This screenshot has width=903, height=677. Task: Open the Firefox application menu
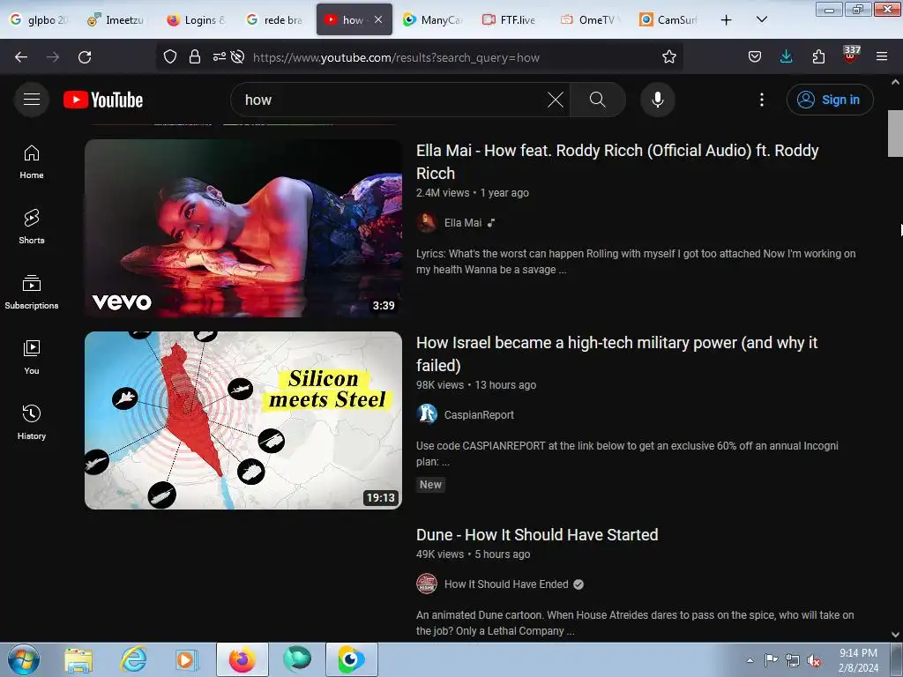[882, 57]
